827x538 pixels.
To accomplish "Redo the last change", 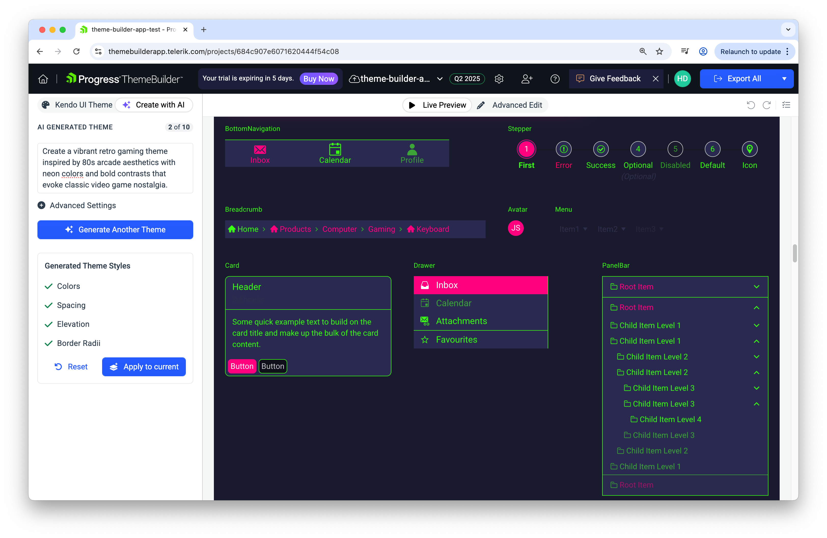I will point(767,105).
